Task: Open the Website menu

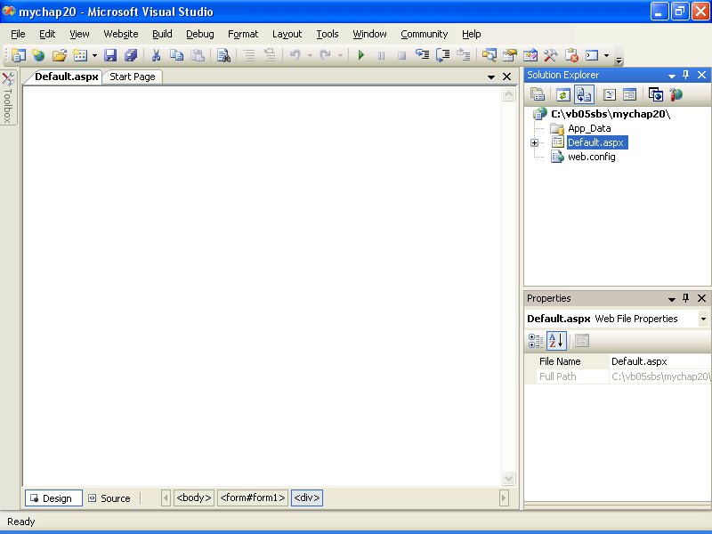Action: click(x=121, y=34)
